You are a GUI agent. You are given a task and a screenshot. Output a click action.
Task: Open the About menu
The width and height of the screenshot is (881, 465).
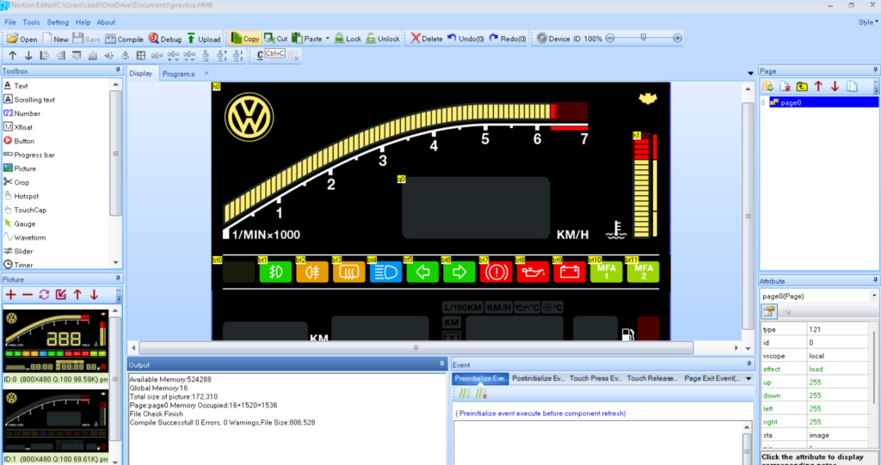tap(106, 22)
